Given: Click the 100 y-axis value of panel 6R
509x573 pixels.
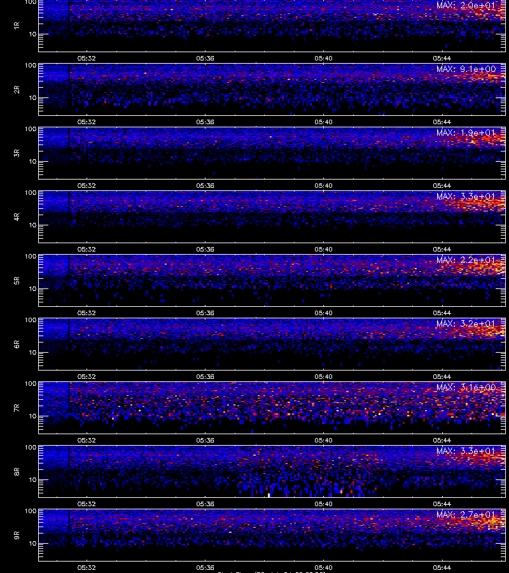Looking at the screenshot, I should 31,320.
